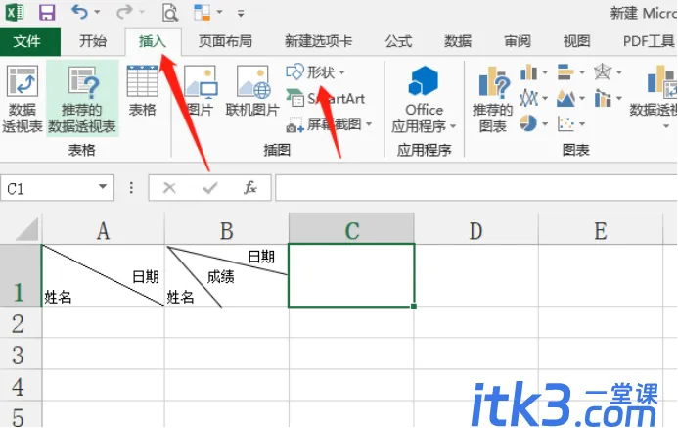This screenshot has height=428, width=678.
Task: Open the Name Box dropdown arrow
Action: [x=103, y=187]
